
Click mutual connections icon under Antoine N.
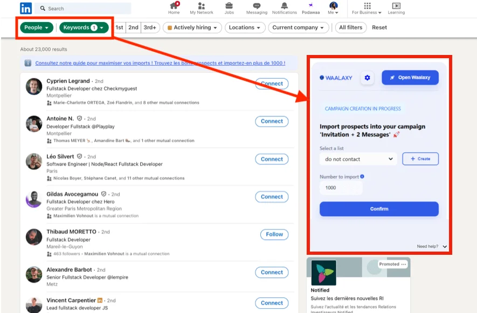coord(49,141)
